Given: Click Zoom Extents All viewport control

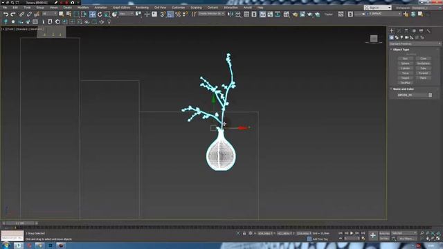Looking at the screenshot, I should click(x=438, y=233).
